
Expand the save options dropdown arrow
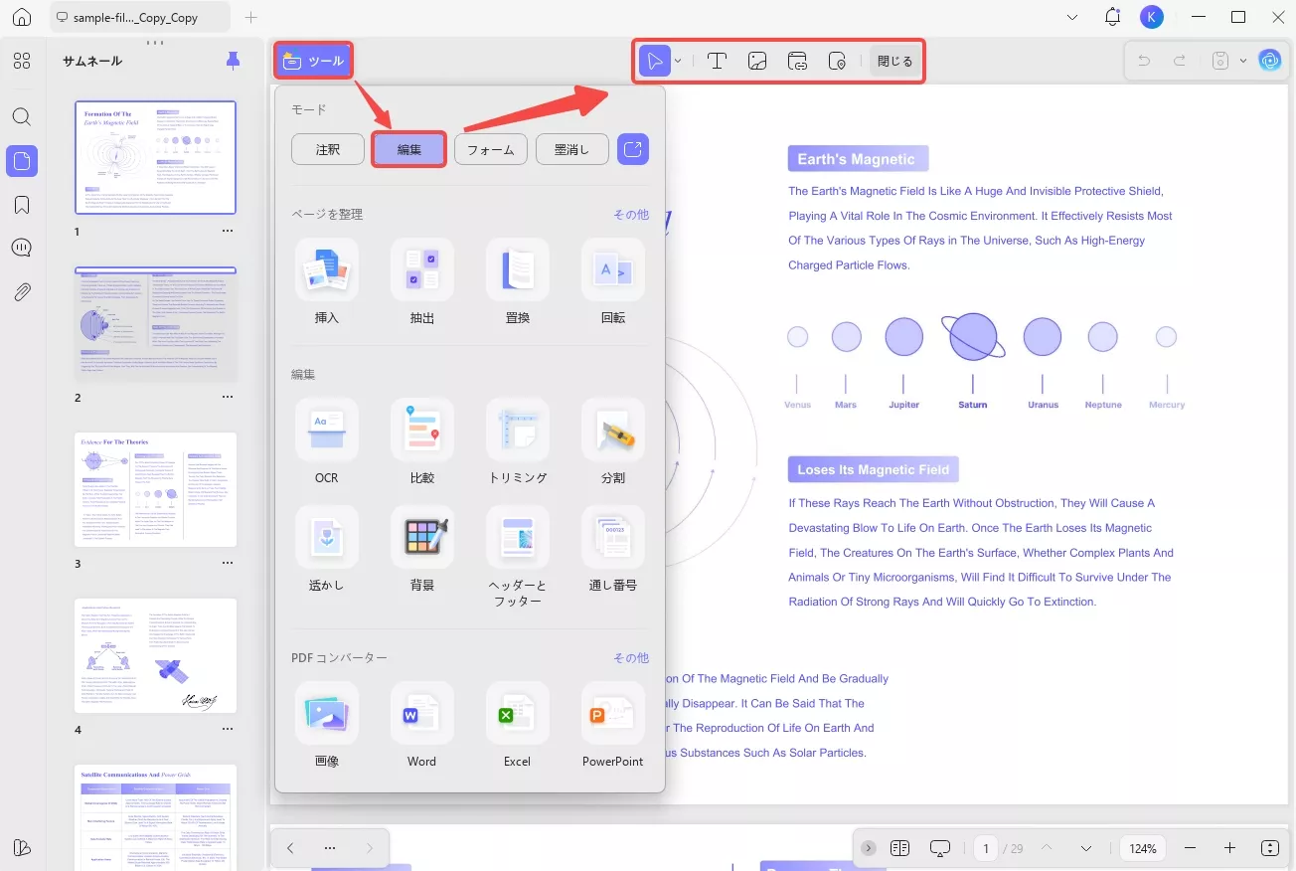(1243, 61)
